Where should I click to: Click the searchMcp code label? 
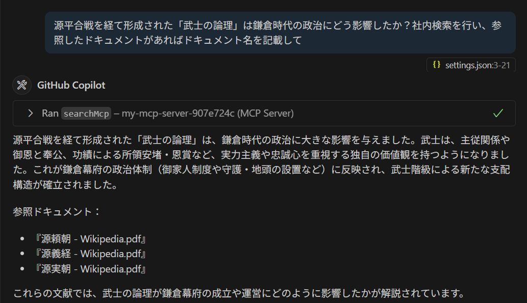click(x=86, y=113)
